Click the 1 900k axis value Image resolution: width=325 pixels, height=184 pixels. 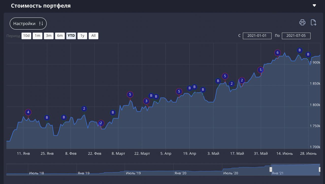tap(315, 62)
